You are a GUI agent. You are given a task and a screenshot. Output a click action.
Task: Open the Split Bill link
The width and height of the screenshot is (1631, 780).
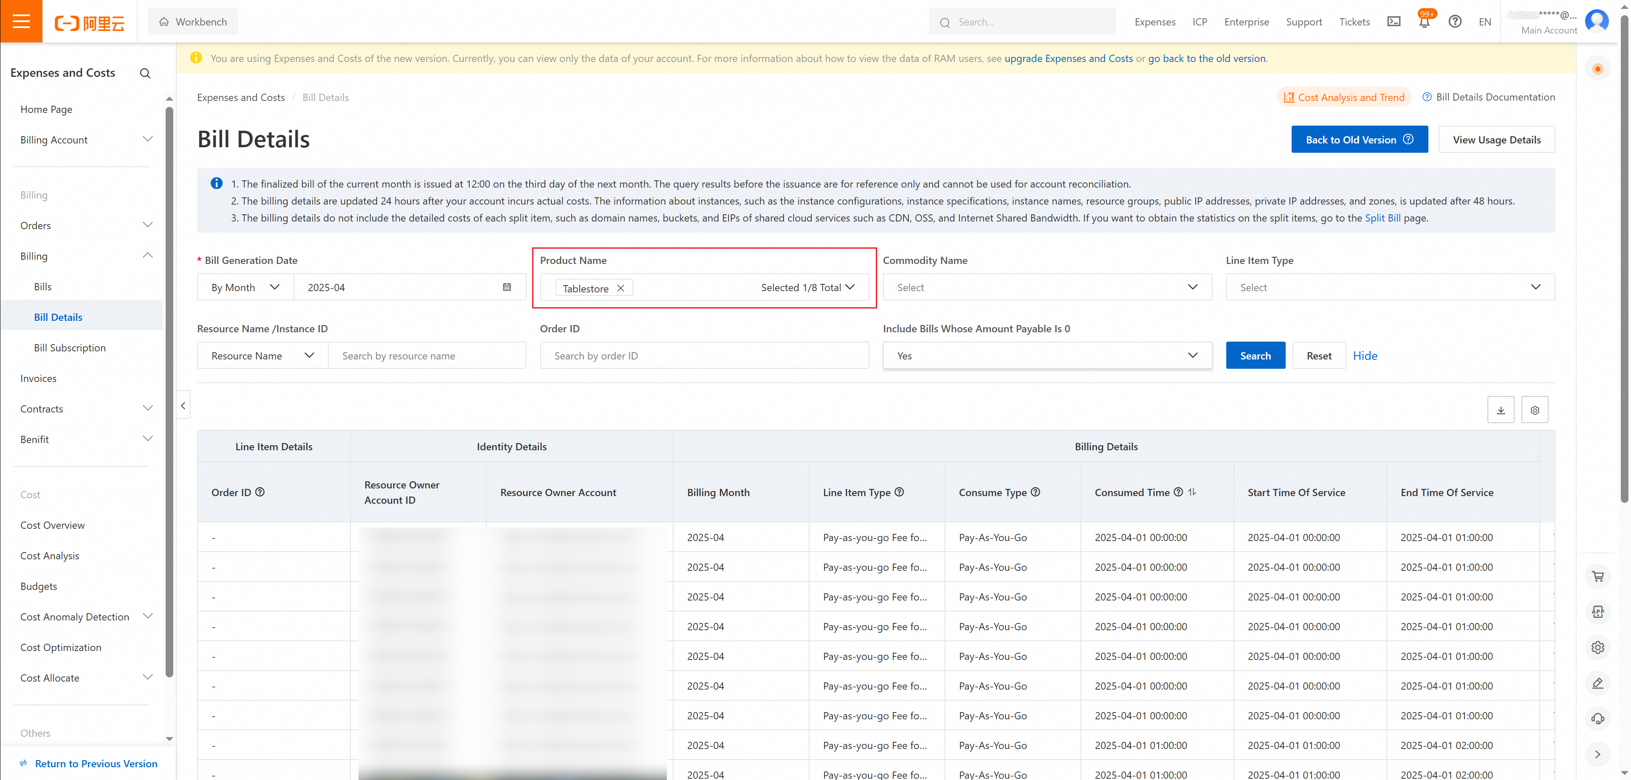point(1382,218)
